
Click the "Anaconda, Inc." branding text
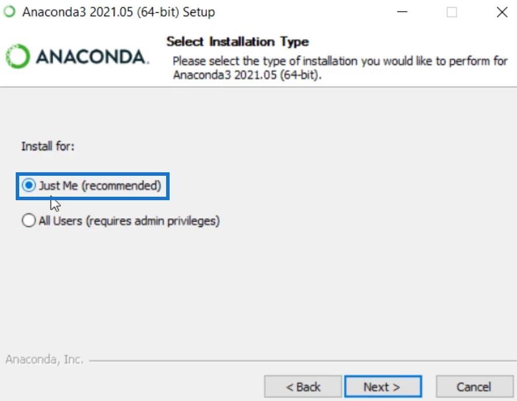(44, 359)
